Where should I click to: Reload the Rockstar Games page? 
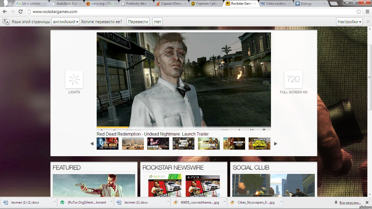[20, 12]
